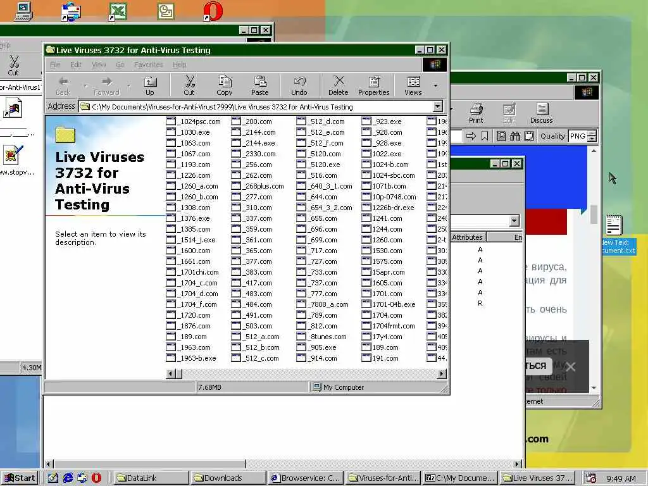Open the File menu
This screenshot has height=486, width=648.
55,65
